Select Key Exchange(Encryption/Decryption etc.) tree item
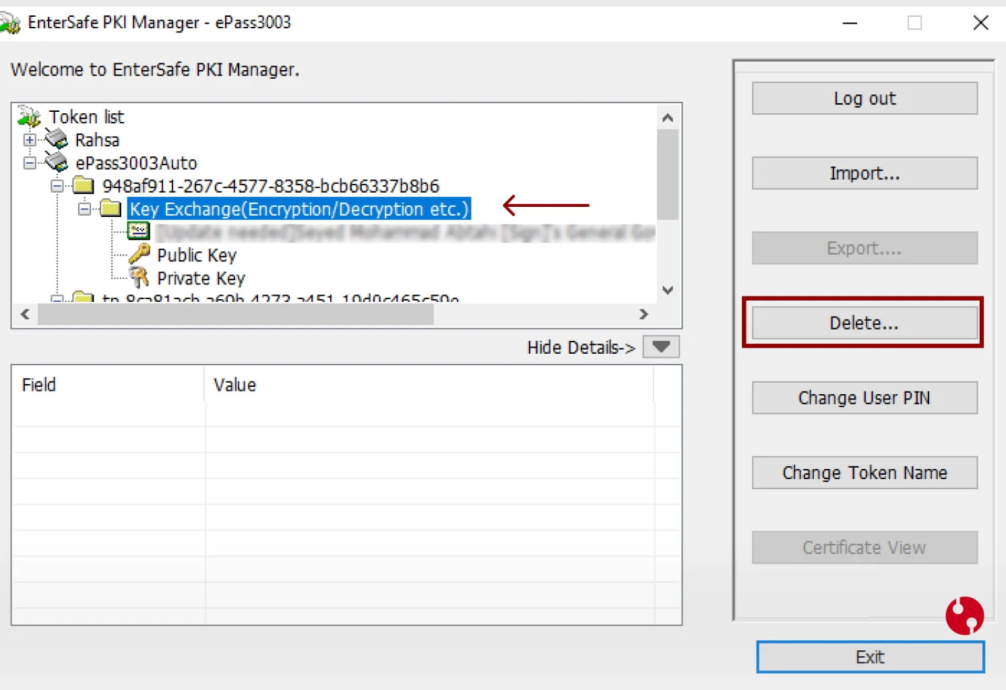Screen dimensions: 1006x690 click(299, 209)
